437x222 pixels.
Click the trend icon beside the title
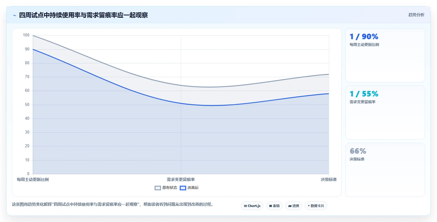tap(14, 15)
